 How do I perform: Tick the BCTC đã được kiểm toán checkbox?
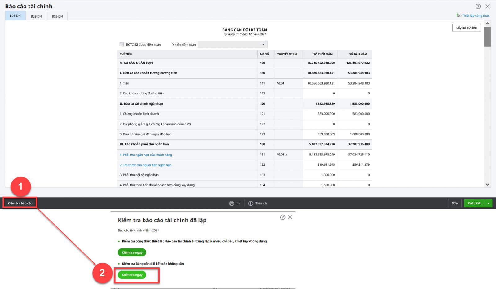[x=122, y=45]
